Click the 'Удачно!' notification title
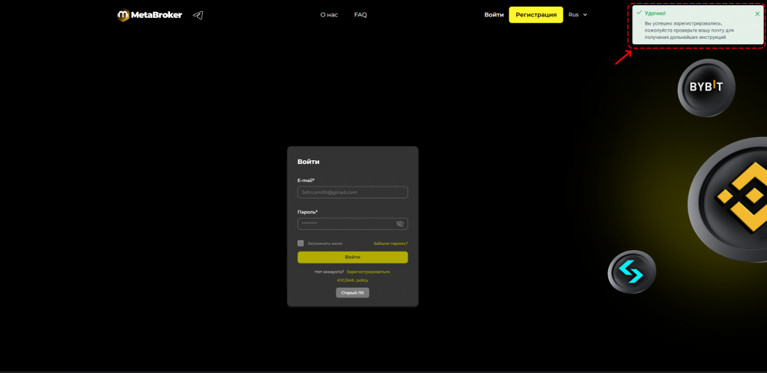This screenshot has width=767, height=373. point(655,13)
